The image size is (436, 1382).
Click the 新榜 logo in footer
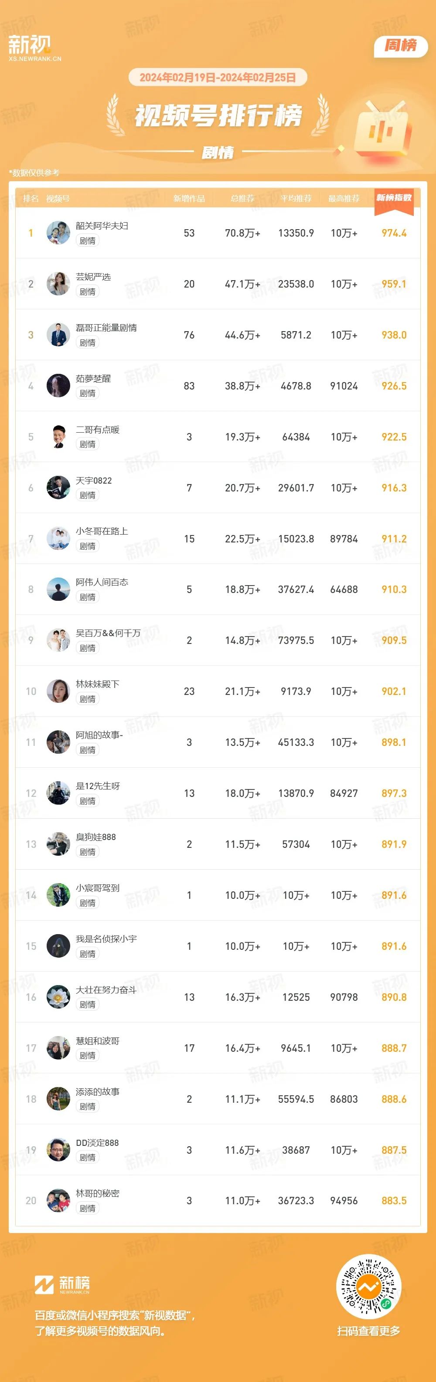tap(62, 1285)
